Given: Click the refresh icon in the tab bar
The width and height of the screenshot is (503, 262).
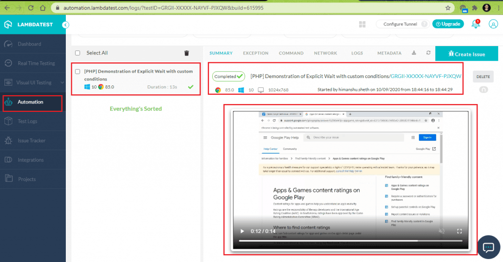Looking at the screenshot, I should point(428,53).
